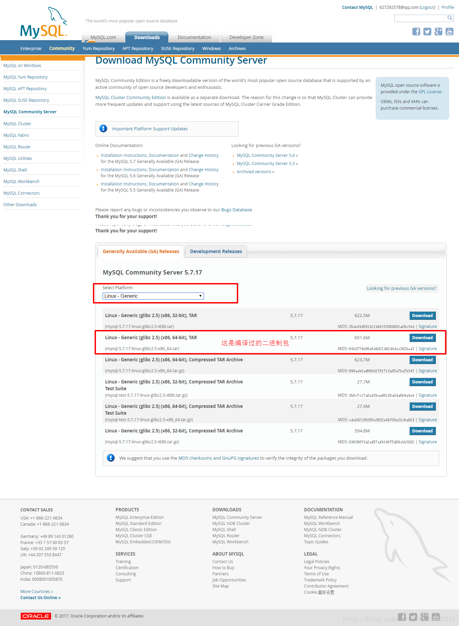The height and width of the screenshot is (626, 459).
Task: Open the Developer Zone tab
Action: click(246, 37)
